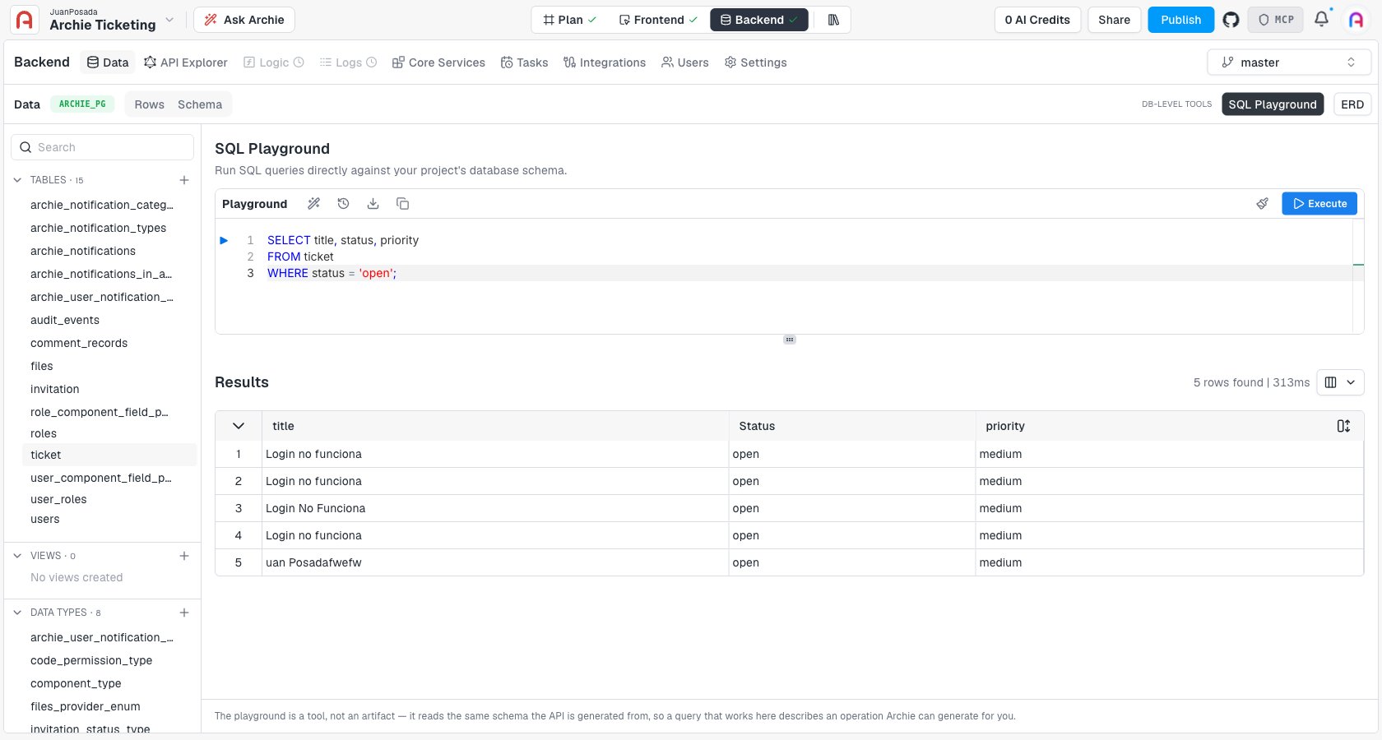
Task: Switch to the Rows view
Action: pos(149,104)
